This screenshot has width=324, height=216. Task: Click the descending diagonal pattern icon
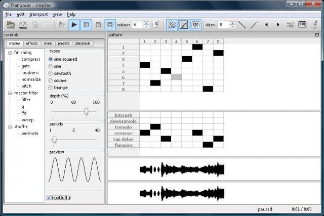pos(242,25)
